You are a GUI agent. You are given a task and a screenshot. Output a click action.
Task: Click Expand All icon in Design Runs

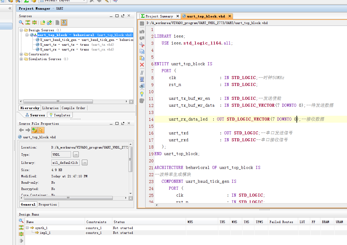(x=21, y=234)
